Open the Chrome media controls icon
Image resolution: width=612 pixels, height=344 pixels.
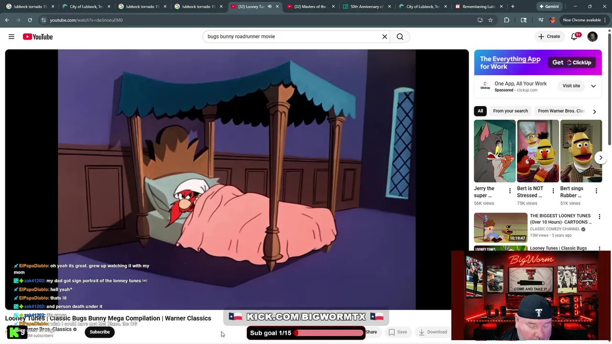tap(541, 20)
